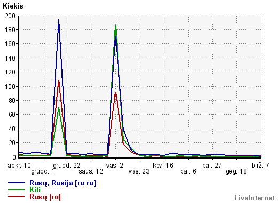Select the Kiti legend label
This screenshot has height=203, width=278.
point(35,190)
